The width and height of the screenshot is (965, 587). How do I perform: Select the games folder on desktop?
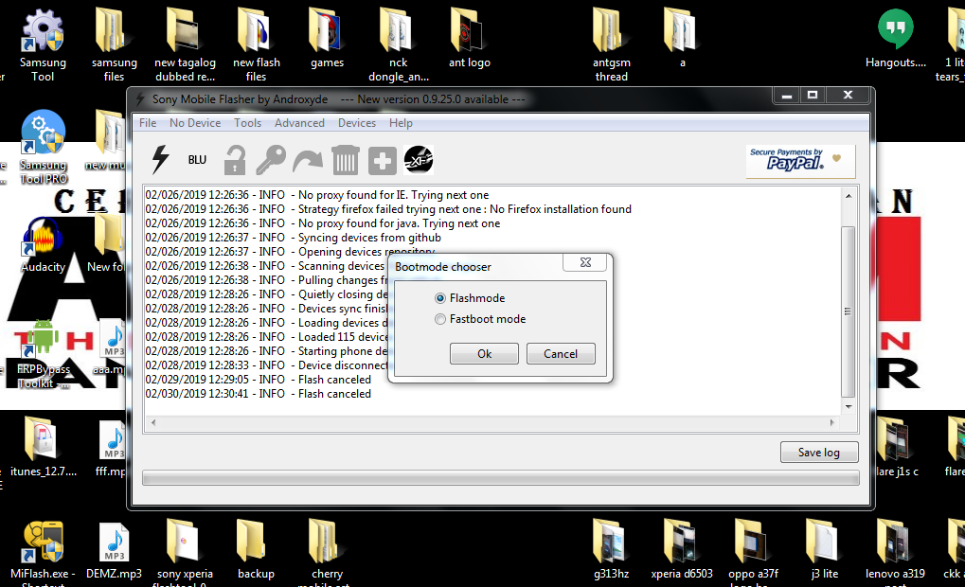click(x=327, y=38)
